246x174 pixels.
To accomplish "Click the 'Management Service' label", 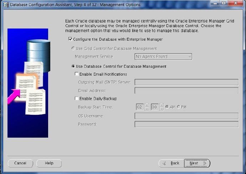I will 94,56.
